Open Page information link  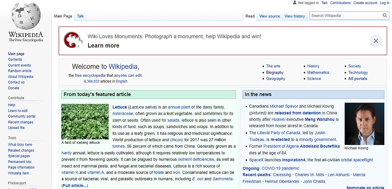click(x=21, y=167)
